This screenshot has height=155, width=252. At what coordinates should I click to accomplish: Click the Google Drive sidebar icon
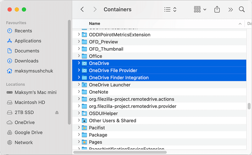pos(10,132)
